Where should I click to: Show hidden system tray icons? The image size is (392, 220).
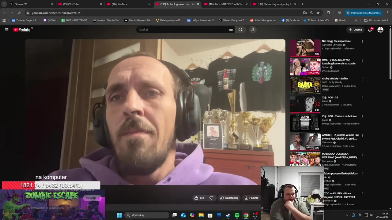pyautogui.click(x=347, y=215)
